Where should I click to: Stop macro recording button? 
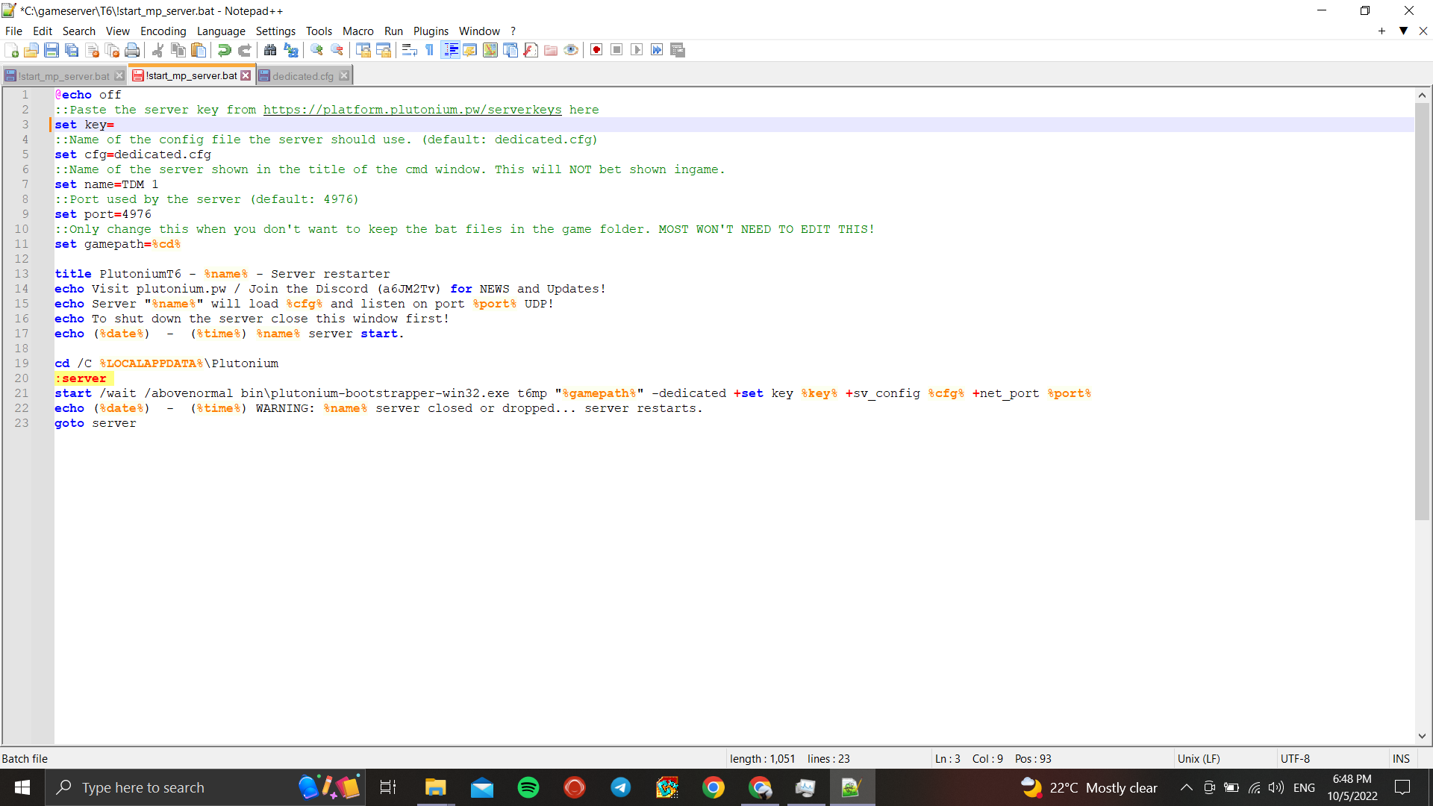616,50
